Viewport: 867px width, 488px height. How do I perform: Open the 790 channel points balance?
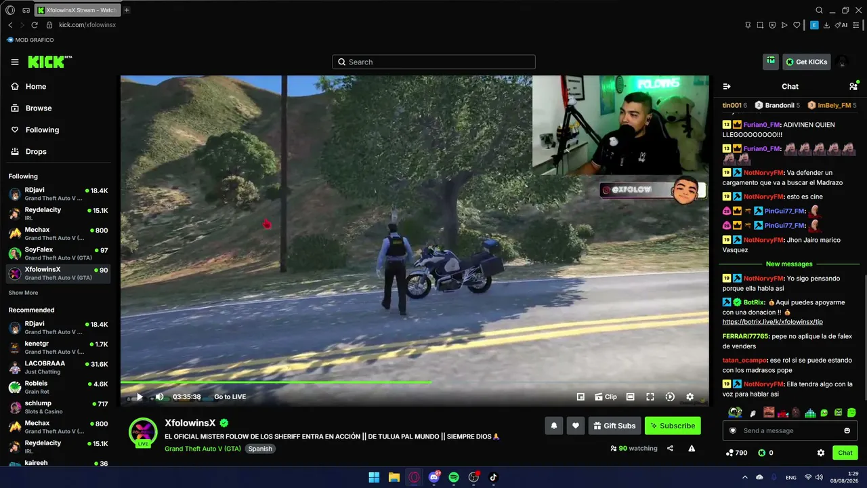click(736, 453)
